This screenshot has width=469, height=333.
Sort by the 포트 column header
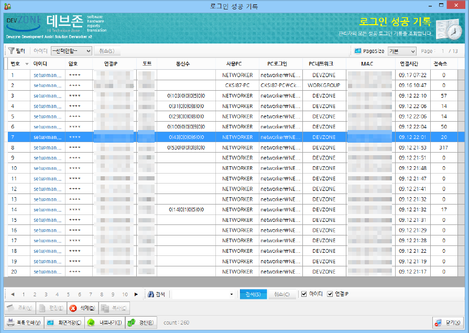147,64
